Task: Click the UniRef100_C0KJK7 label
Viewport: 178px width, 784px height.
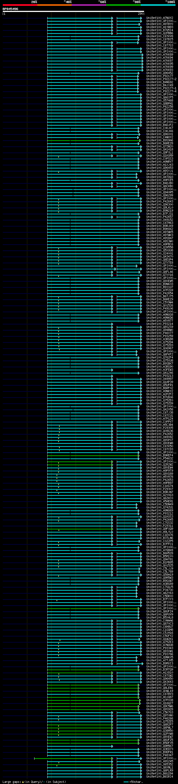Action: [160, 128]
